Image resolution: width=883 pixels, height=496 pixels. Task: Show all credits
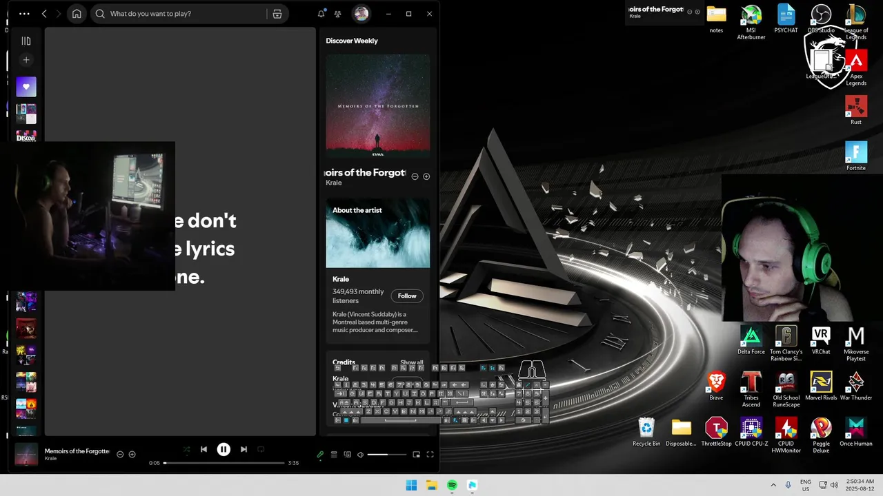(412, 362)
